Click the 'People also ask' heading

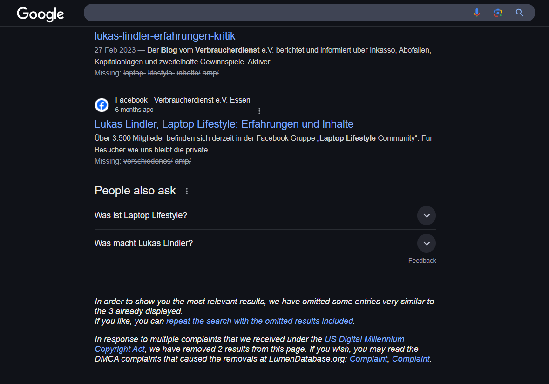tap(135, 191)
